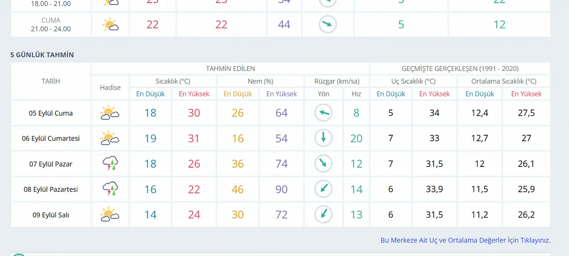Click the wind direction arrow for 05 Eylül Cuma
The width and height of the screenshot is (569, 256).
(323, 113)
